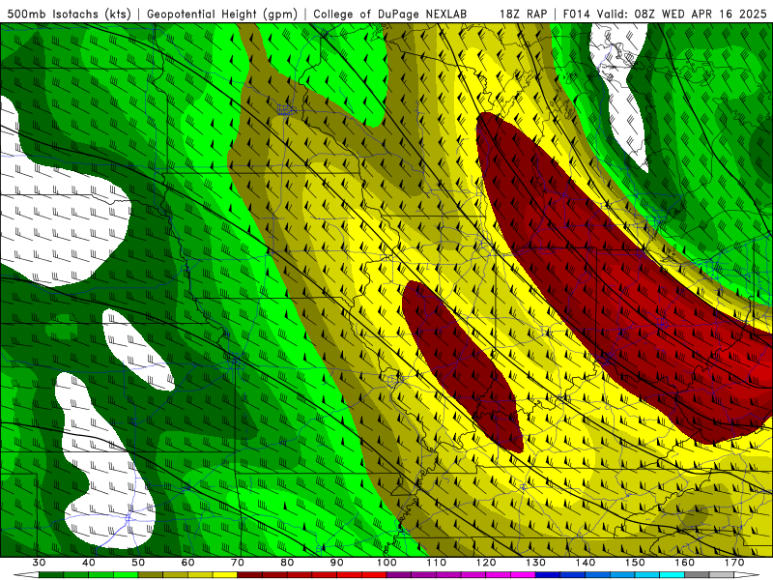This screenshot has width=773, height=580.
Task: Click the '50' label on the color scale
Action: click(x=138, y=563)
